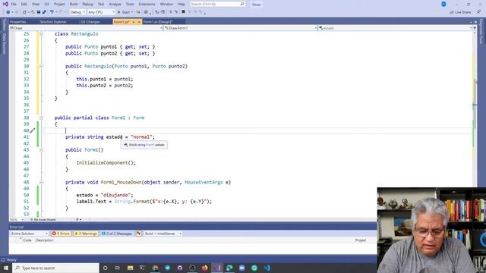Open the Any CPU platform dropdown

pyautogui.click(x=101, y=12)
